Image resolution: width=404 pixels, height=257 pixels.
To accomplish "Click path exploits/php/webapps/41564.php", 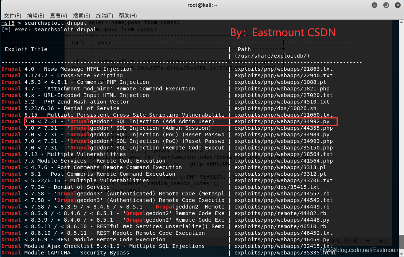I will click(x=283, y=161).
